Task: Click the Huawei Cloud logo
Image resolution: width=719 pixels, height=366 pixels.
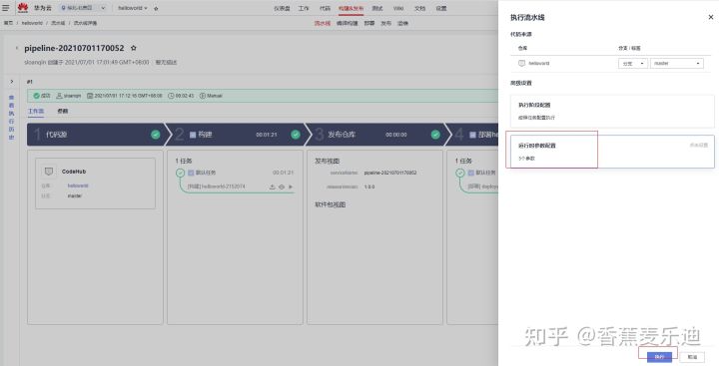Action: [x=23, y=8]
